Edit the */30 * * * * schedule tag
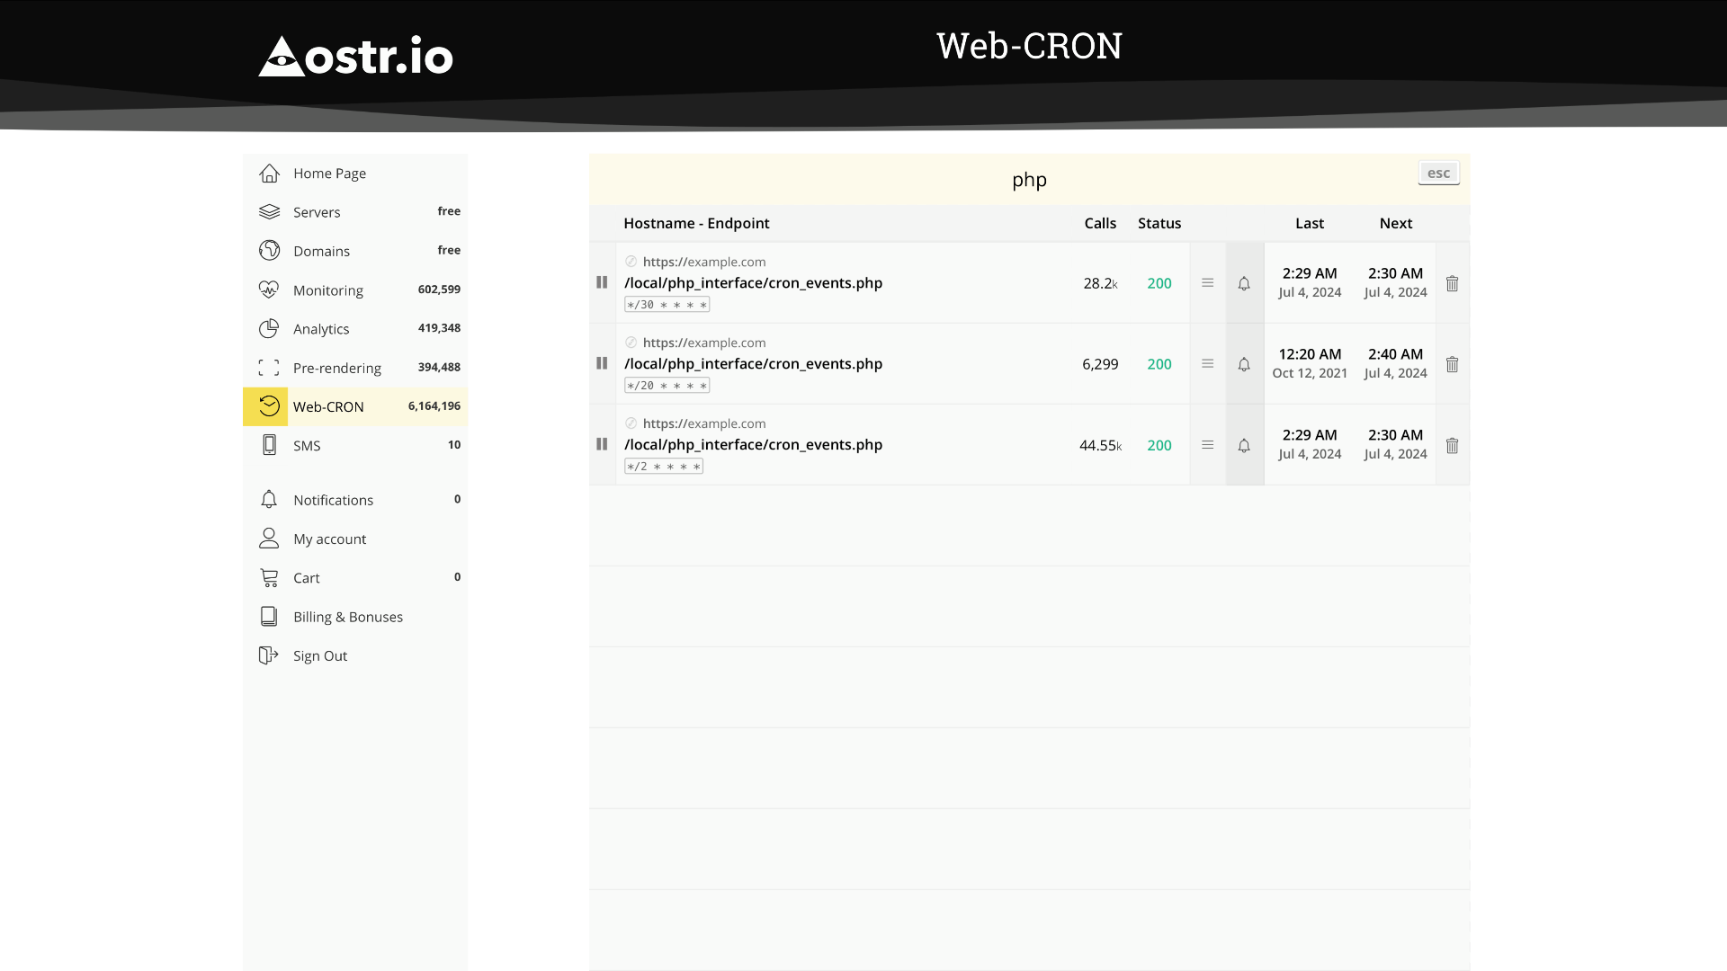This screenshot has height=971, width=1727. coord(667,305)
